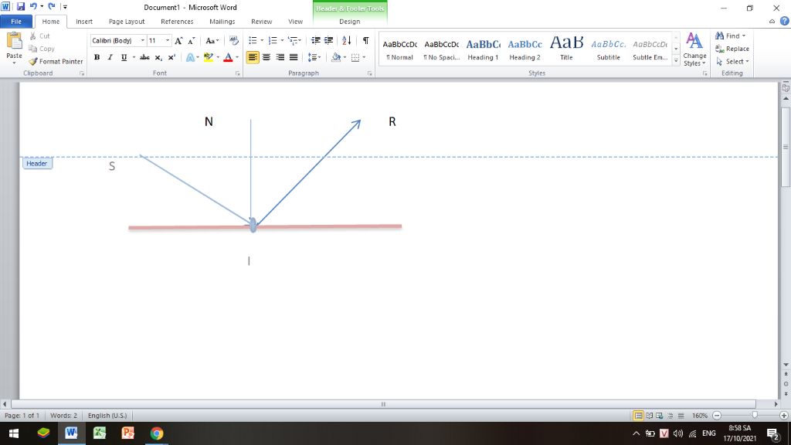Click the Paste clipboard icon
This screenshot has width=791, height=445.
(x=14, y=41)
